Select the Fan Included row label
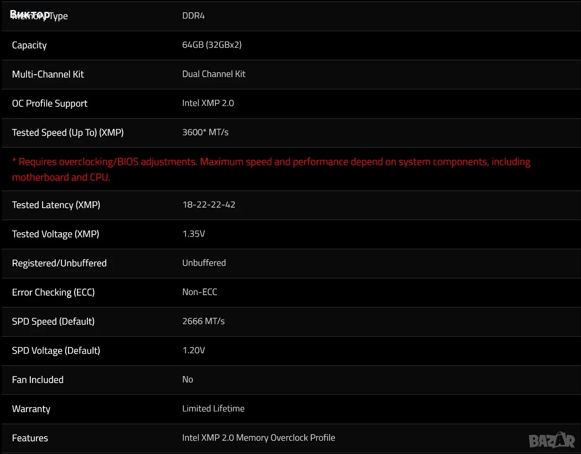This screenshot has width=581, height=454. tap(38, 379)
